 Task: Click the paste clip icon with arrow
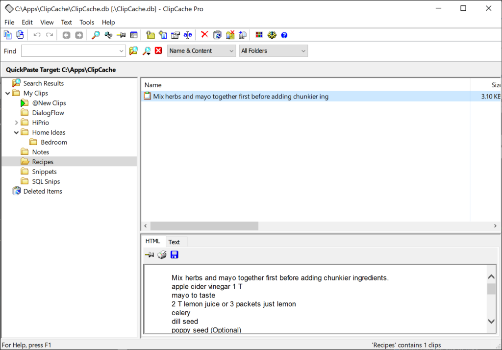click(20, 35)
